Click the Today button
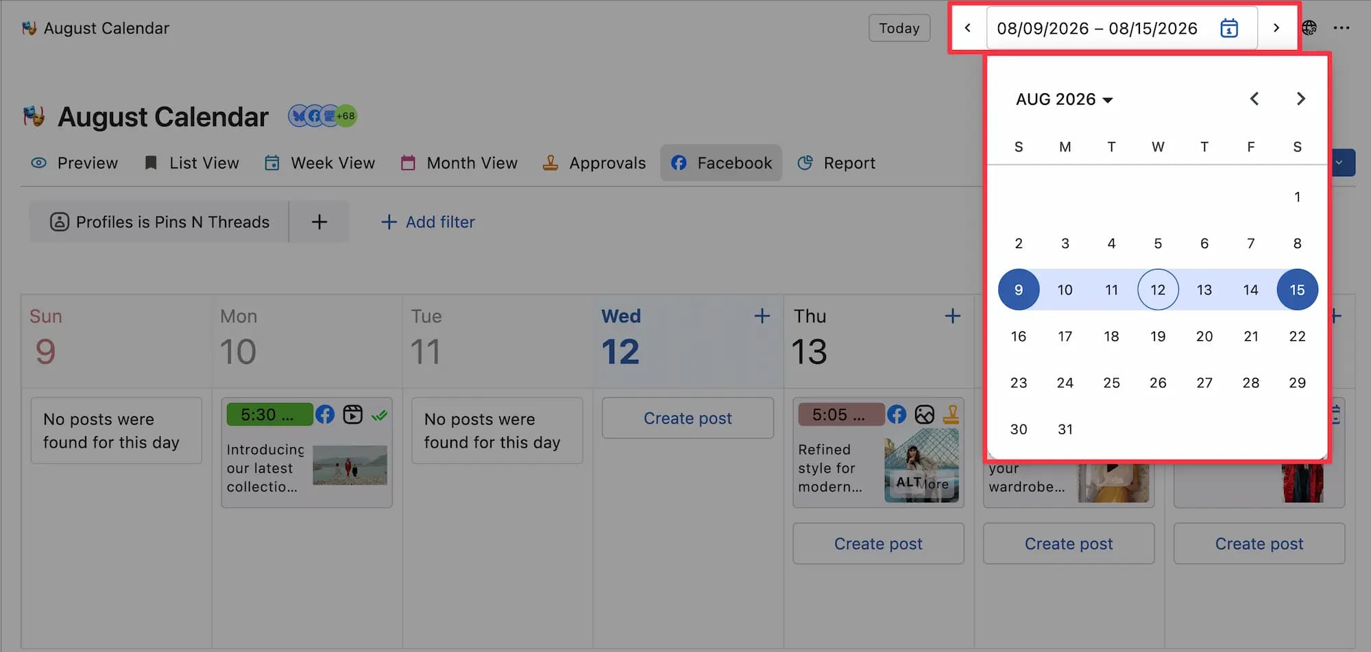 tap(899, 28)
